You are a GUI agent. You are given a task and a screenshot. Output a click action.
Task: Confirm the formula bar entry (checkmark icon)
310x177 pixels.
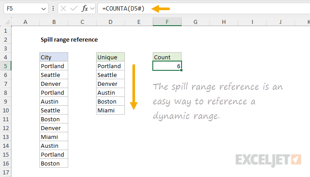click(74, 8)
